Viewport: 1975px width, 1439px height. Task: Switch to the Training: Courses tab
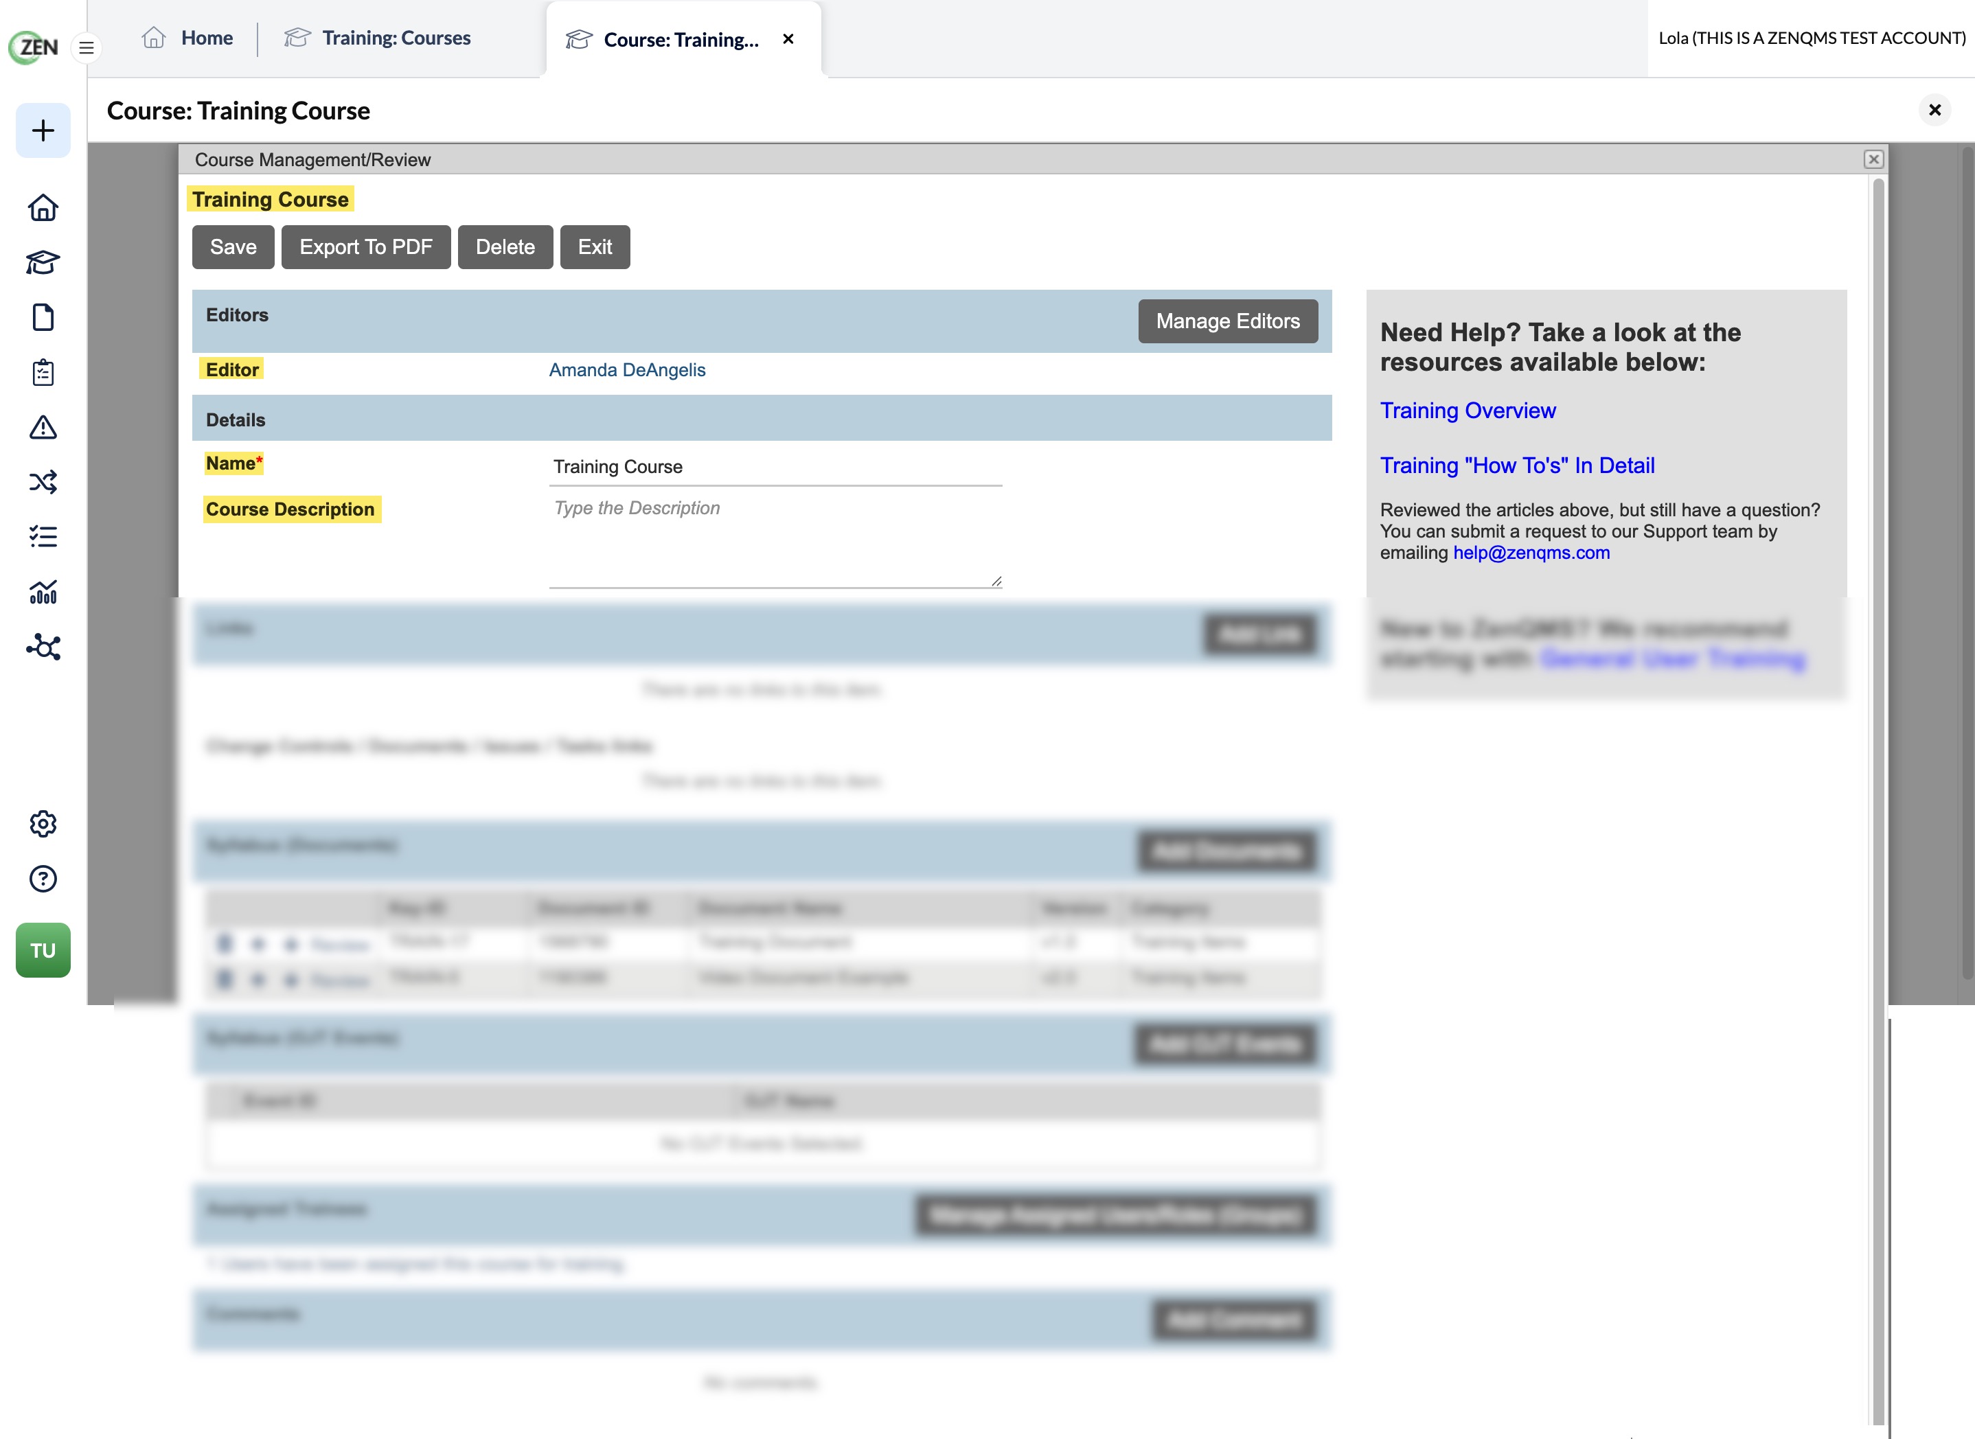377,38
